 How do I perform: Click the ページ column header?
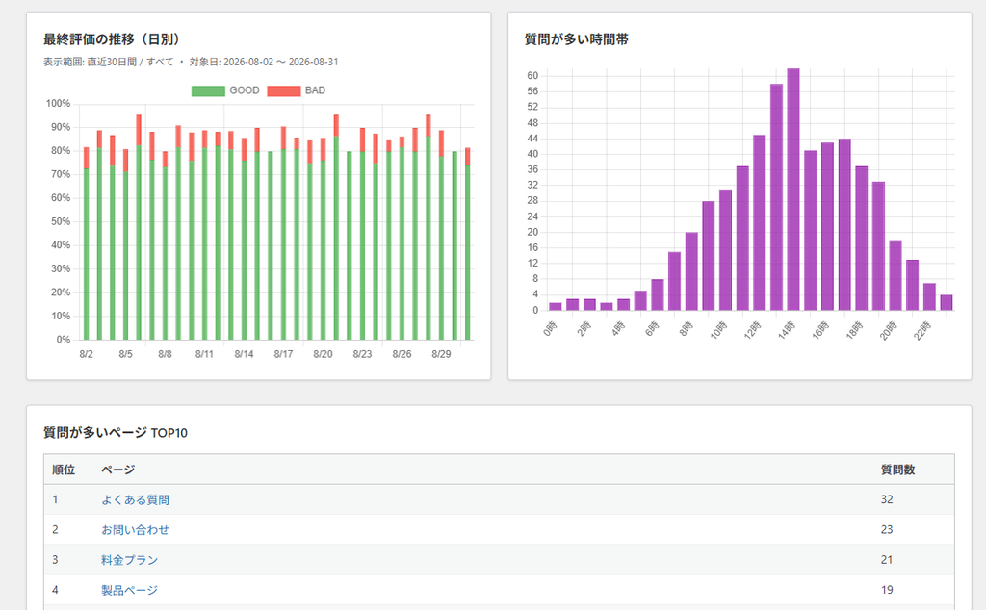tap(118, 470)
